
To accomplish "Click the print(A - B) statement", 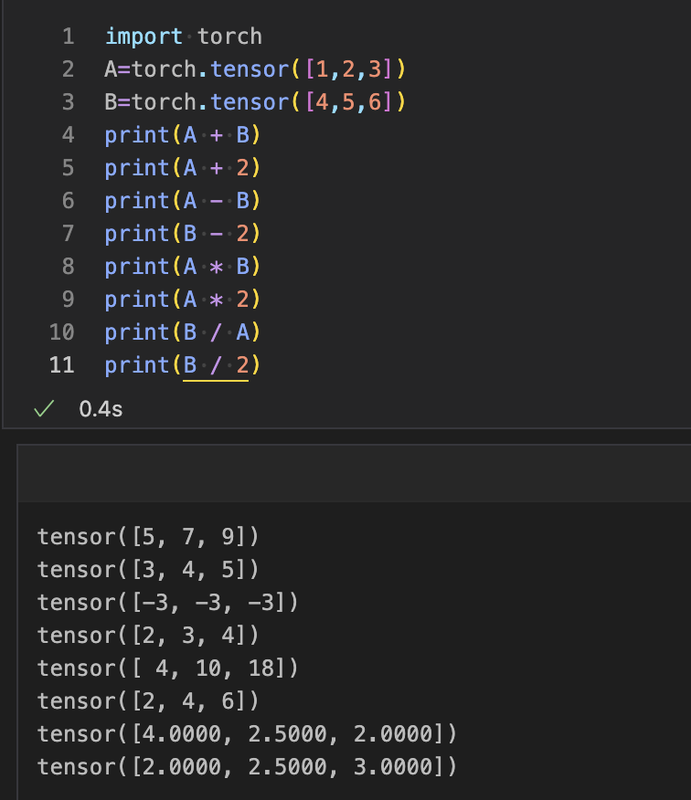I will click(x=183, y=201).
